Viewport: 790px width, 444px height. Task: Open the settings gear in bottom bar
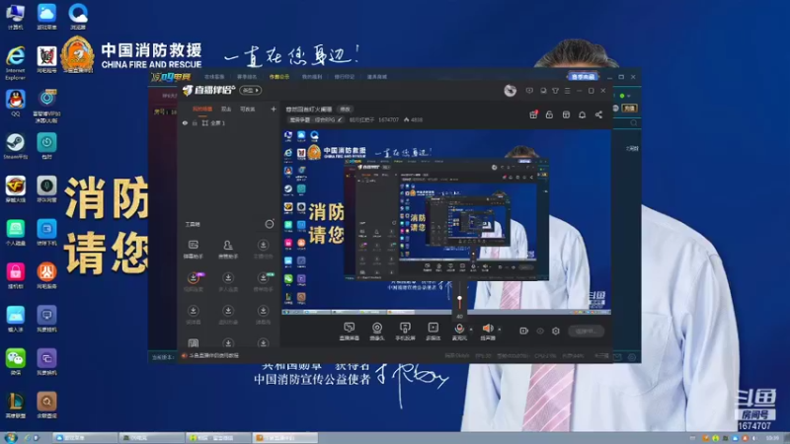click(x=556, y=331)
